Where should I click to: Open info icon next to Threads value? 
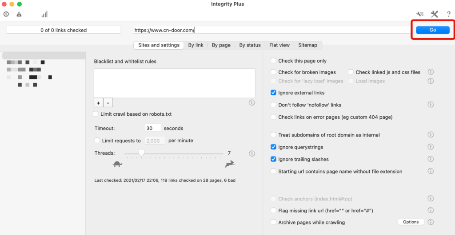(252, 153)
